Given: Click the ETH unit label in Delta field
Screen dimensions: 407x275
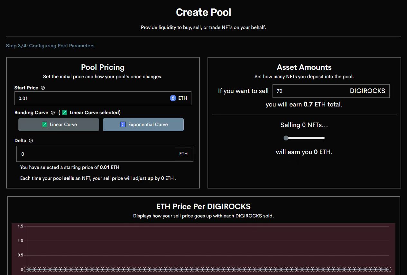Looking at the screenshot, I should point(183,154).
